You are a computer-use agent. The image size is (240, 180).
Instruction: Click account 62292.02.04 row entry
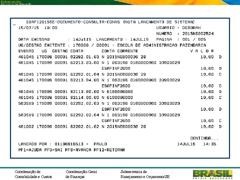(x=85, y=115)
